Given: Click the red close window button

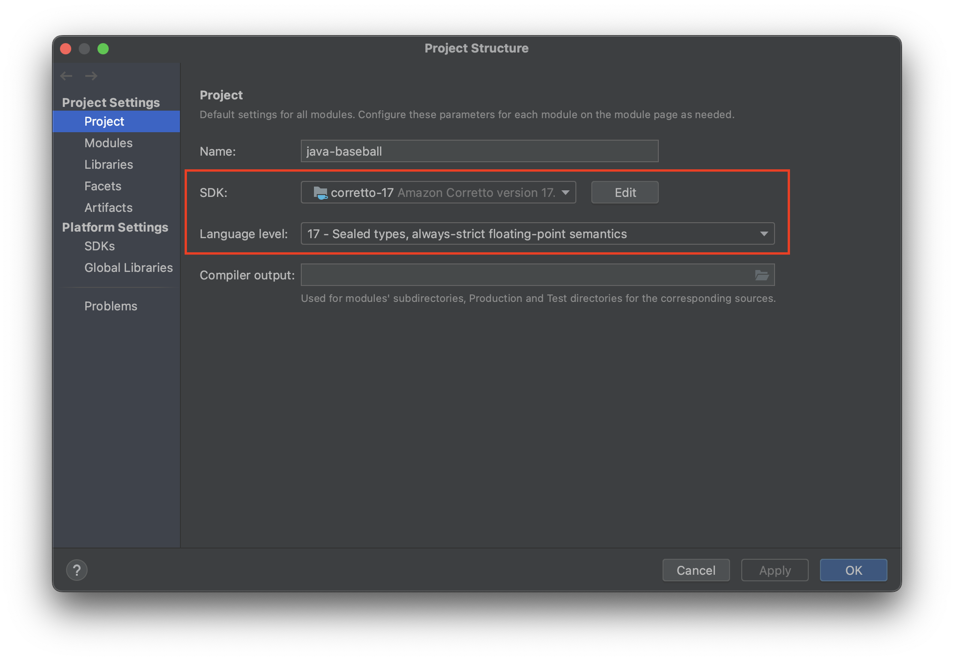Looking at the screenshot, I should [x=66, y=49].
